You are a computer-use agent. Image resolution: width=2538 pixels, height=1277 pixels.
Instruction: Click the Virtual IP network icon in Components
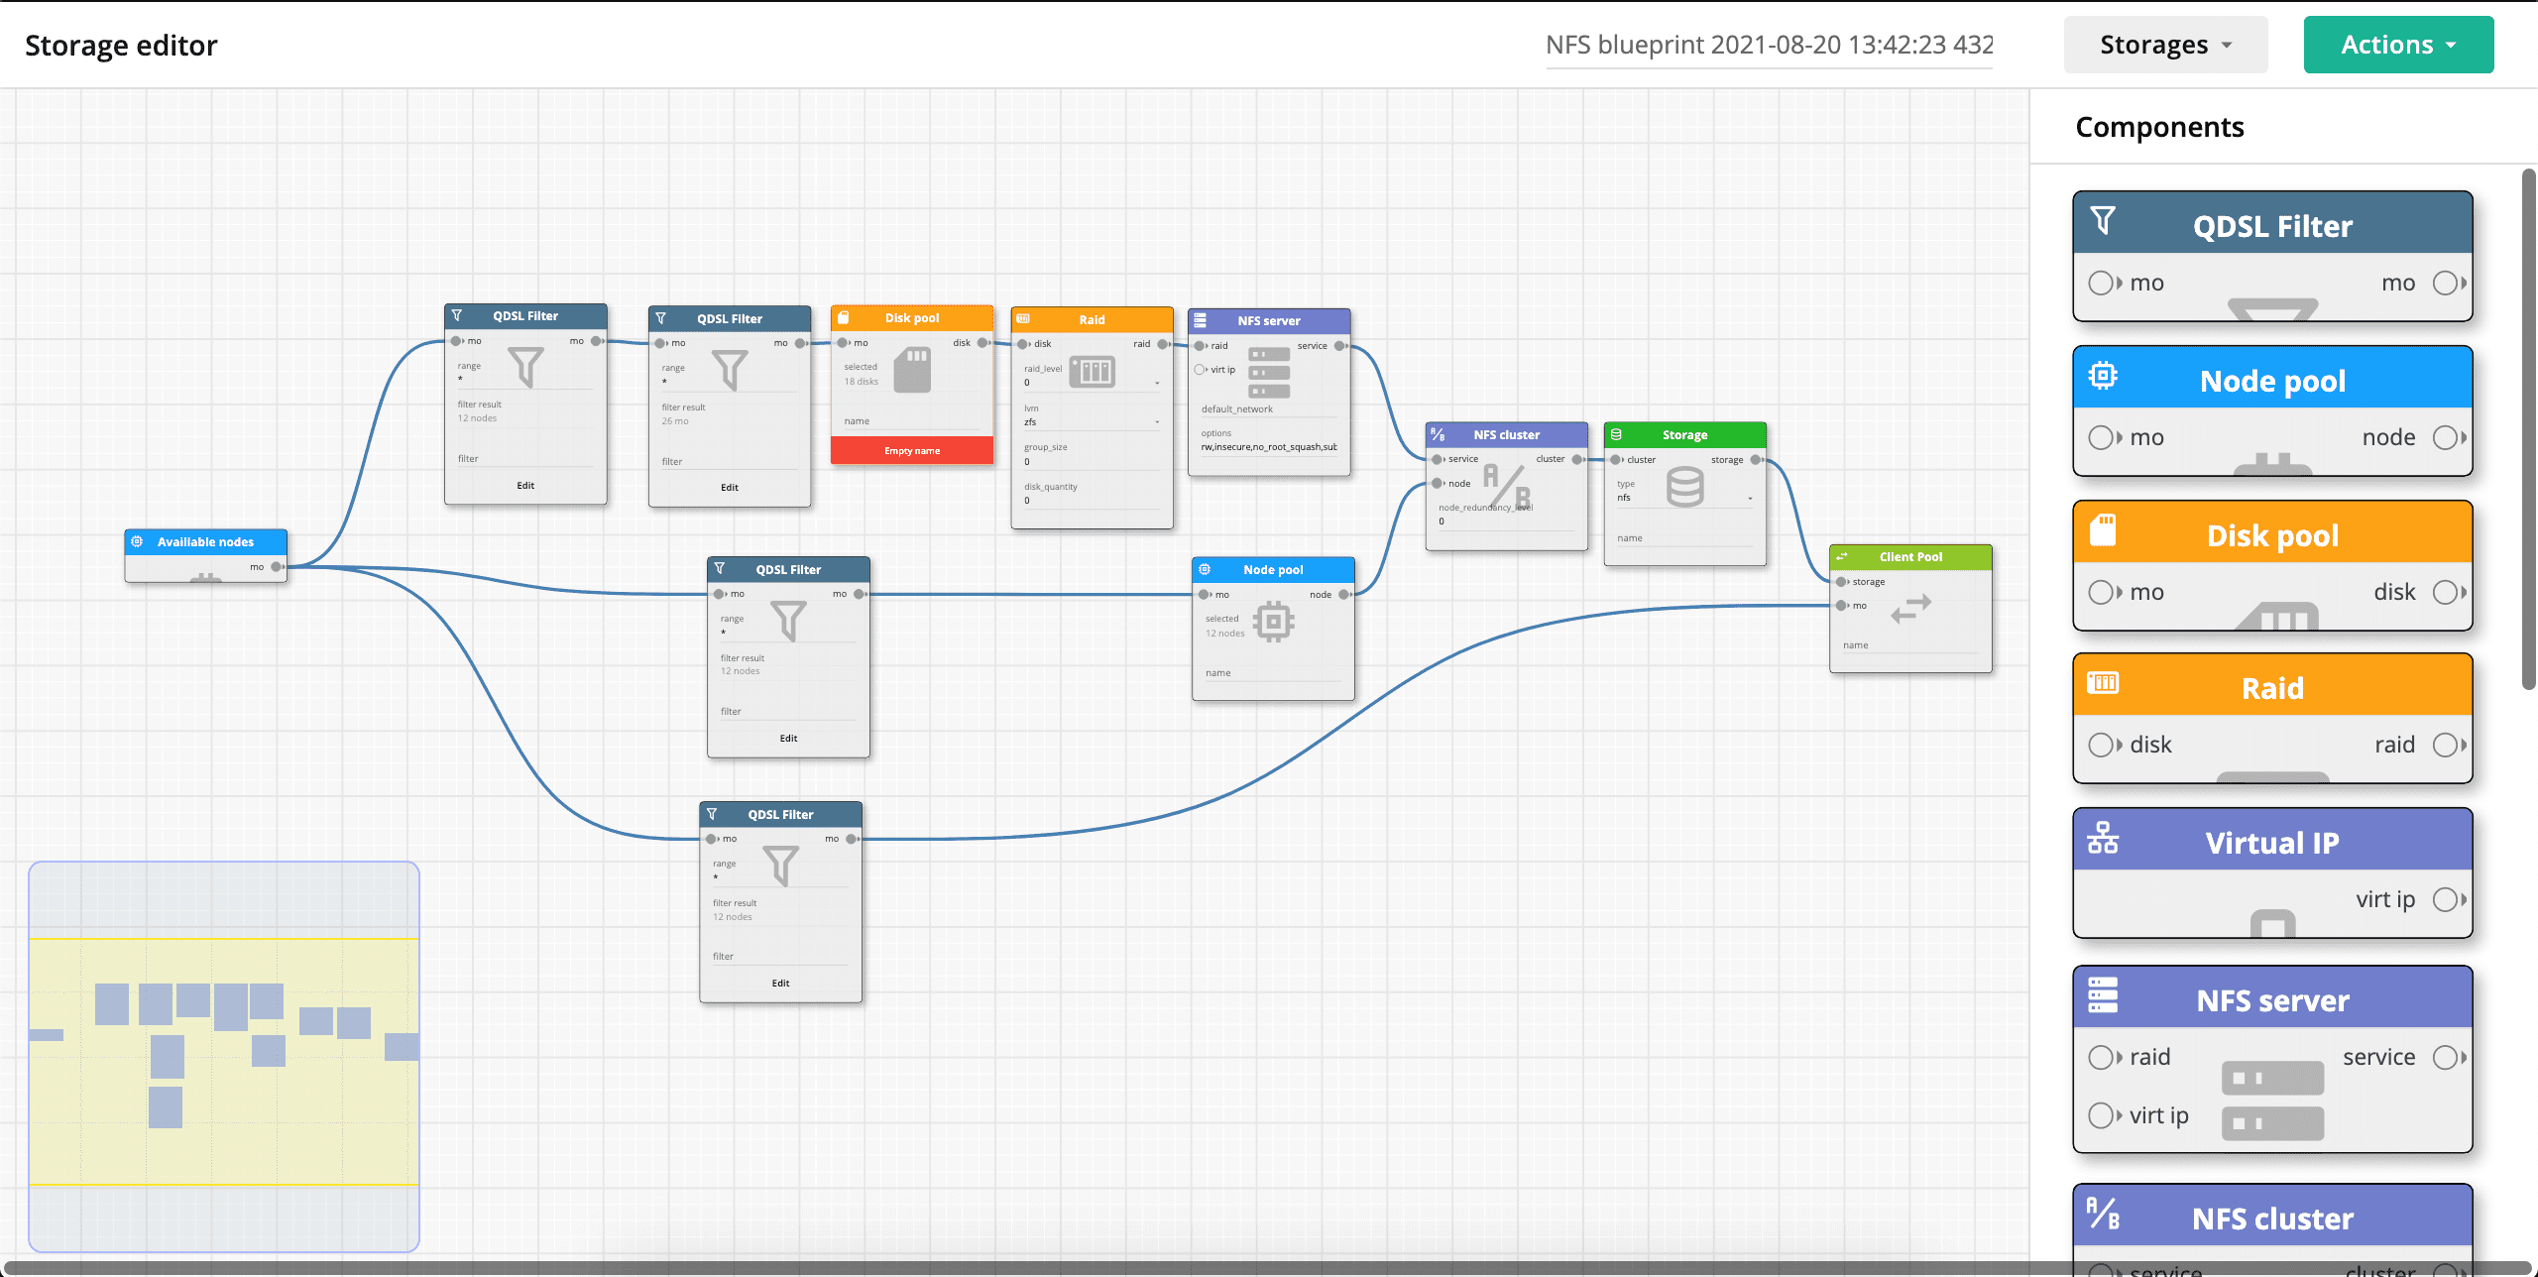2102,839
